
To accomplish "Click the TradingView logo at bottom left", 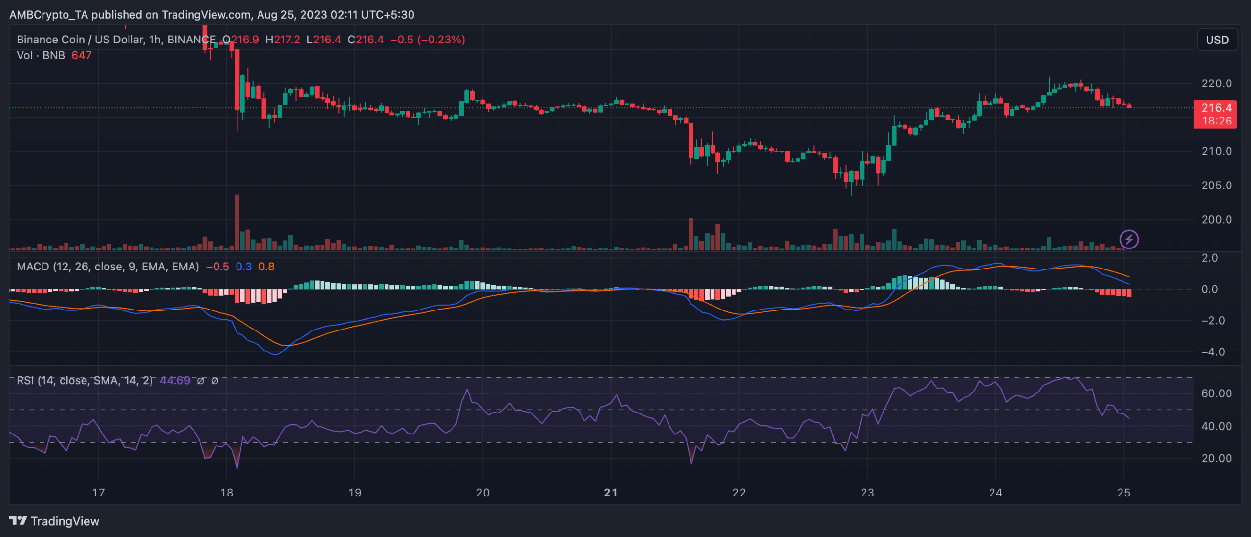I will (x=54, y=521).
